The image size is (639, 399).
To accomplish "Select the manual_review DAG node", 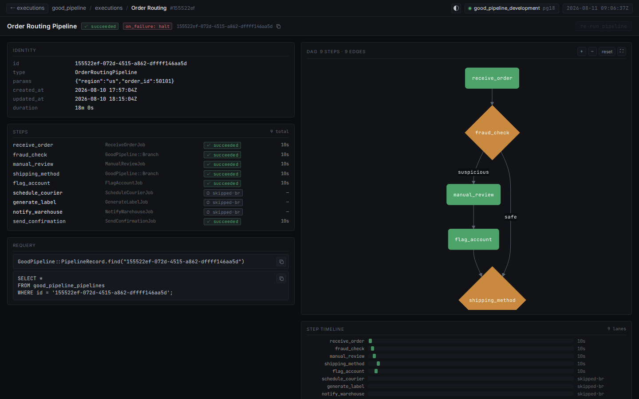I will [x=473, y=195].
